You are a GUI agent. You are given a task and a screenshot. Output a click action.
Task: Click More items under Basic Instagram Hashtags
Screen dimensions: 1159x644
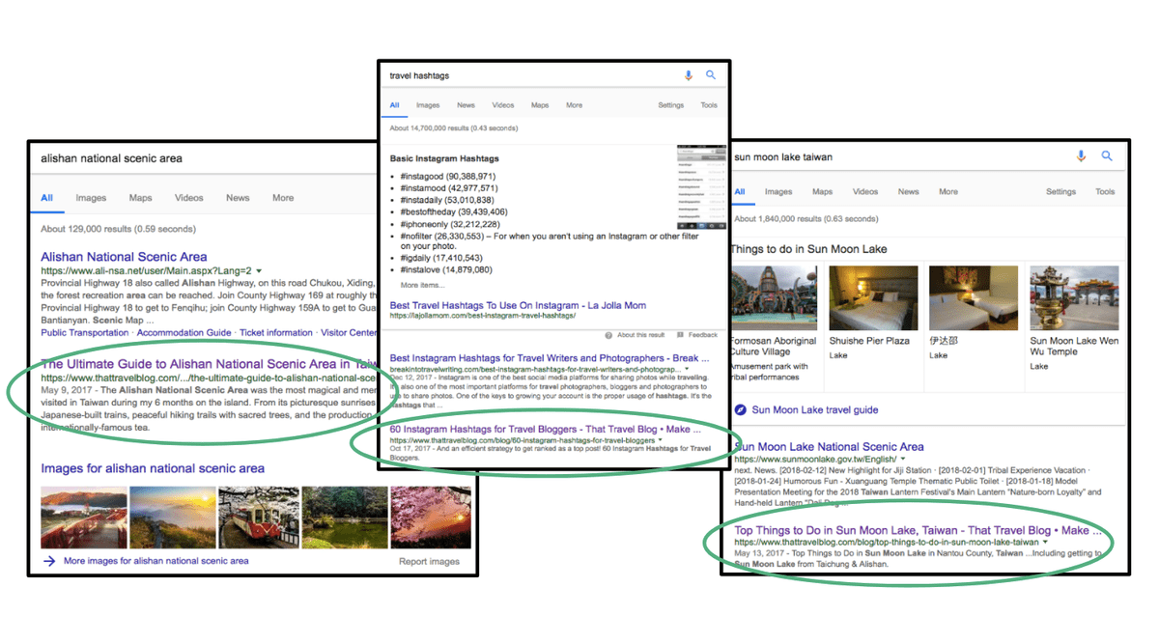click(x=422, y=285)
